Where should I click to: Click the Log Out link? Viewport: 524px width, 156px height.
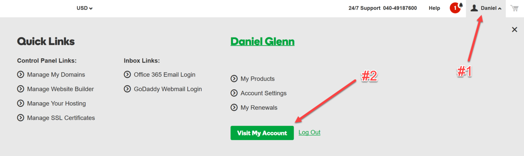[309, 132]
